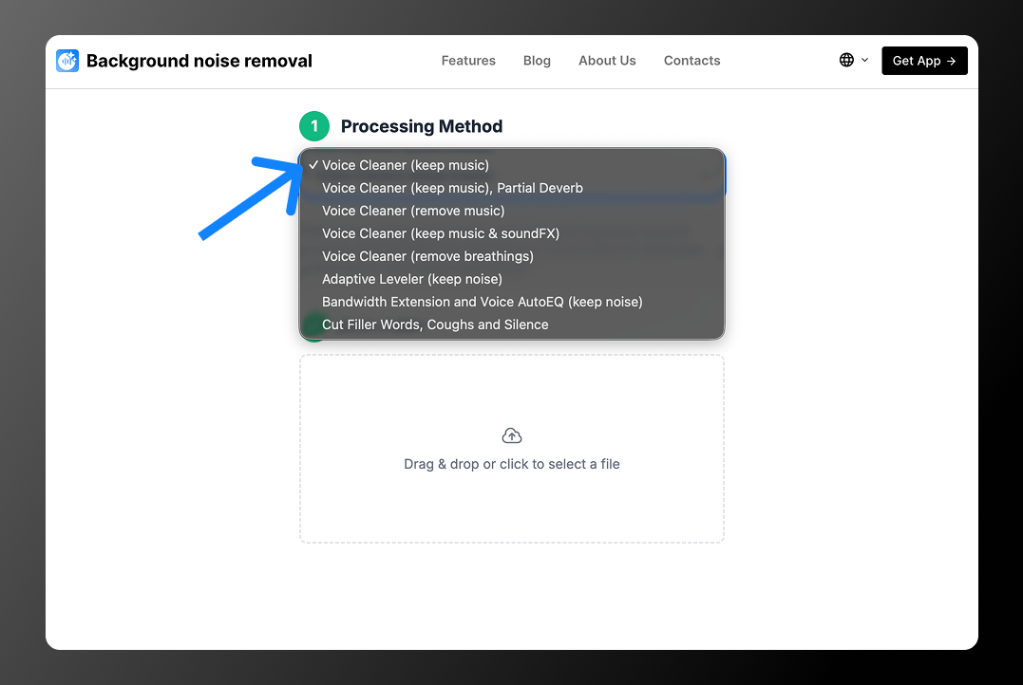Image resolution: width=1023 pixels, height=685 pixels.
Task: Click the Background noise removal logo icon
Action: coord(67,61)
